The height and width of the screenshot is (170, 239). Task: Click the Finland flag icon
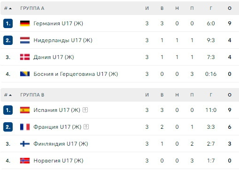point(25,144)
